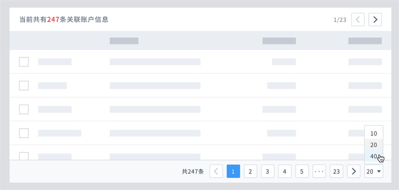The image size is (399, 190).
Task: Click the top previous-page arrow icon
Action: click(x=358, y=20)
